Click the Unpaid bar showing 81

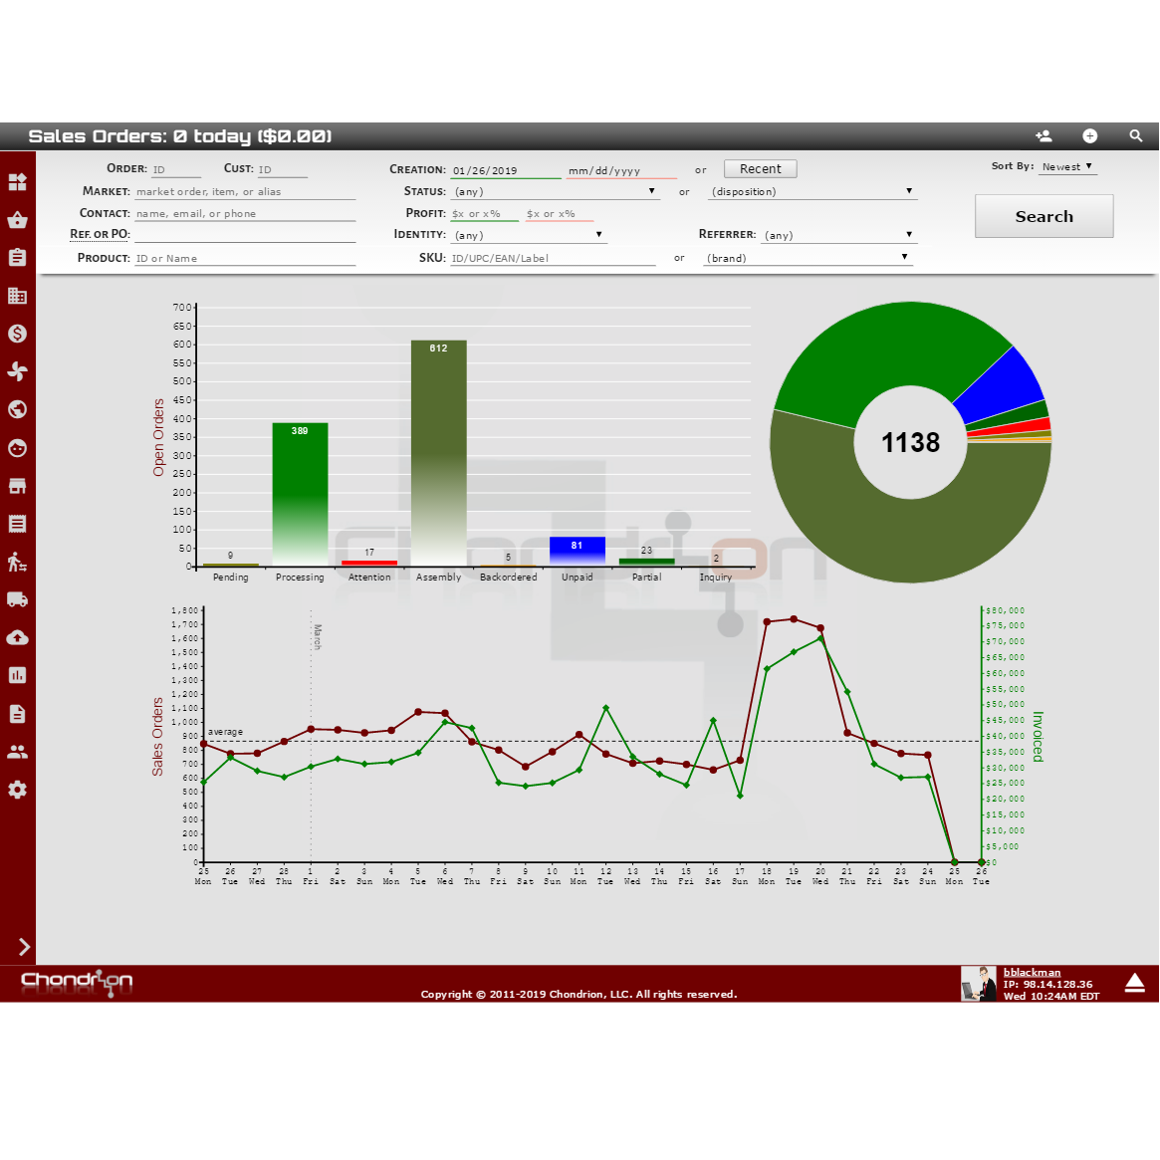click(x=578, y=552)
